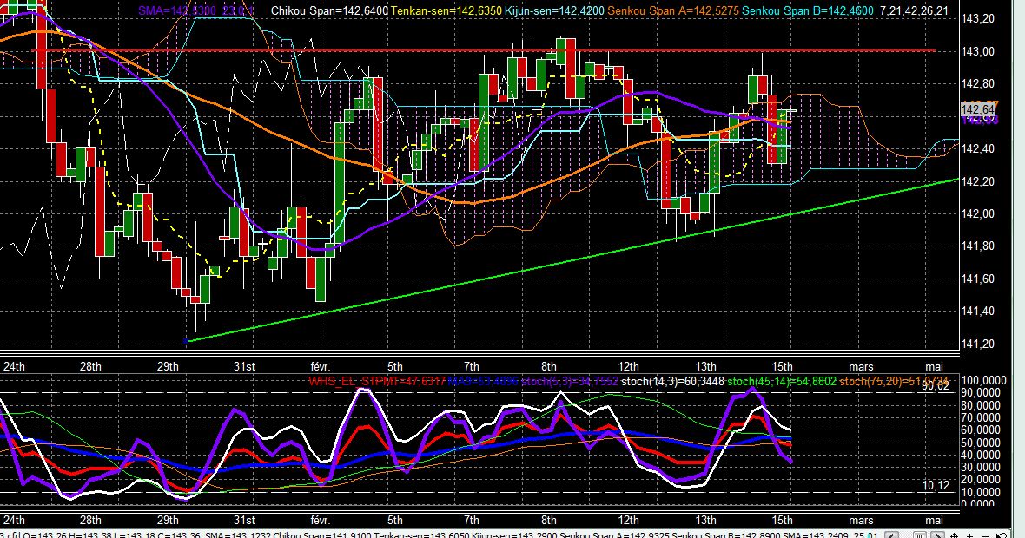Click the 142,20 price axis label
Image resolution: width=1025 pixels, height=538 pixels.
click(x=979, y=180)
